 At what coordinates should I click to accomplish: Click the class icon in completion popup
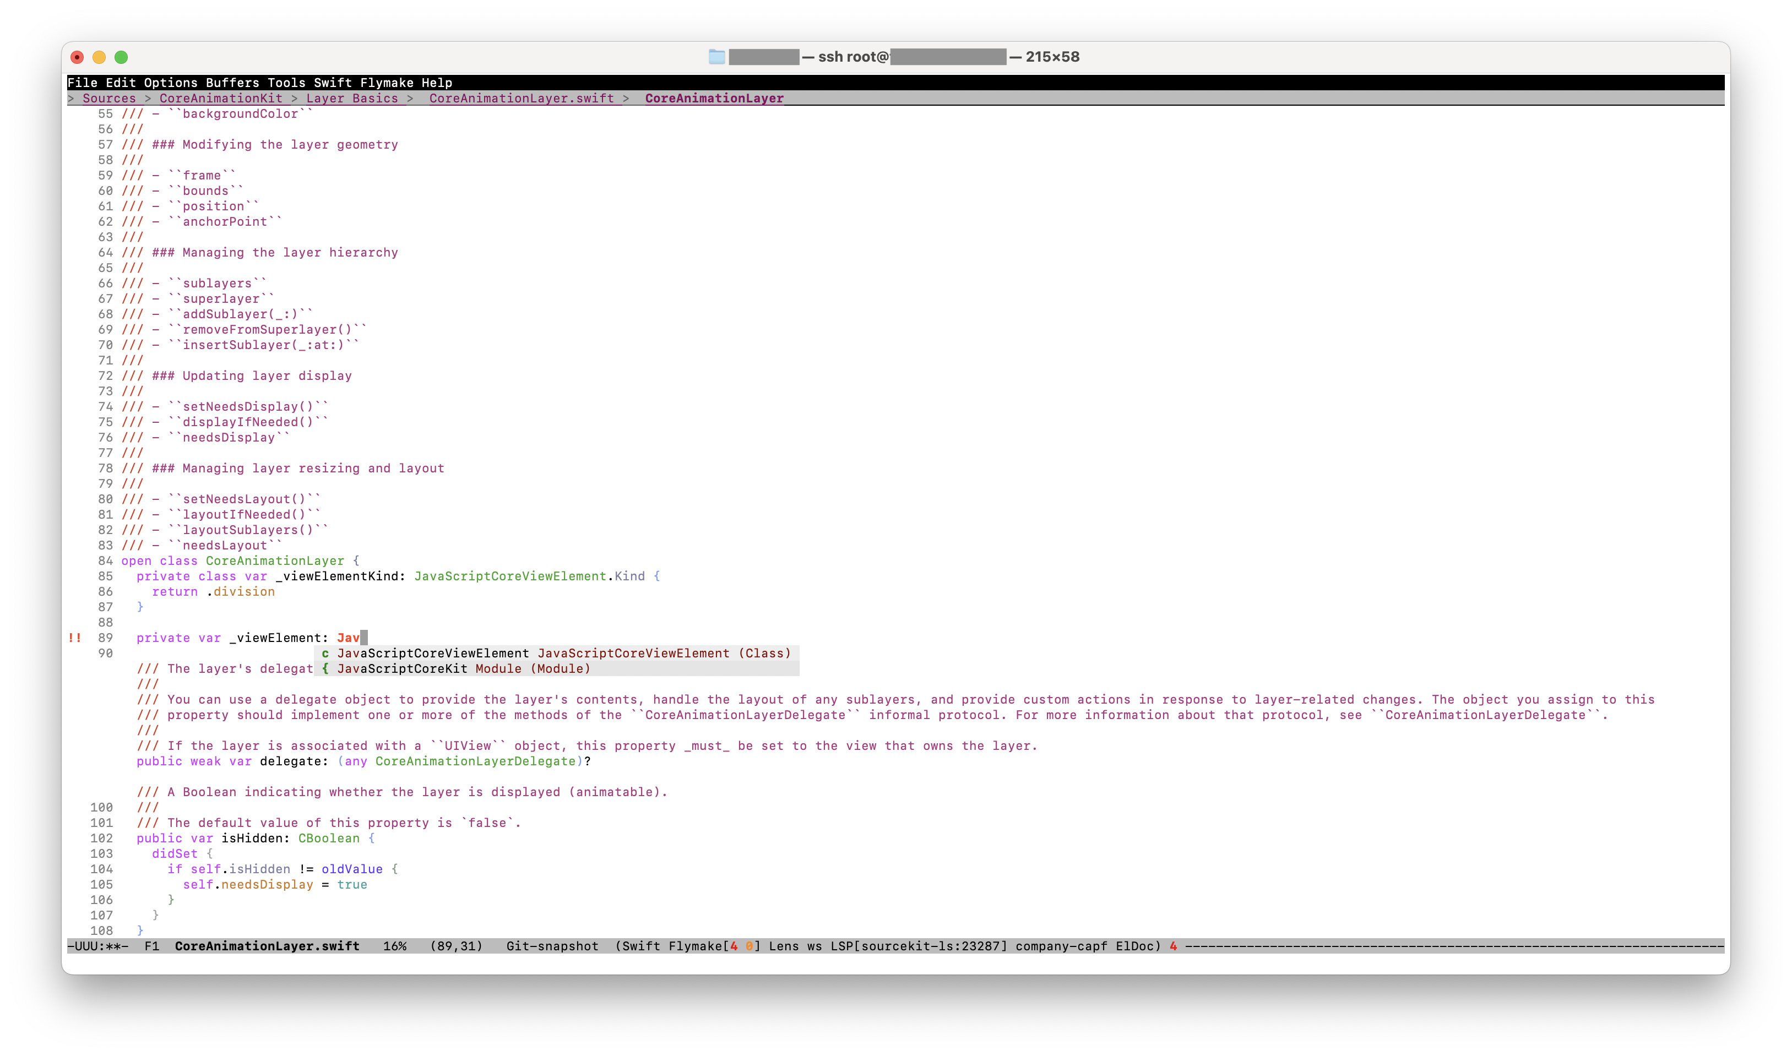[325, 653]
